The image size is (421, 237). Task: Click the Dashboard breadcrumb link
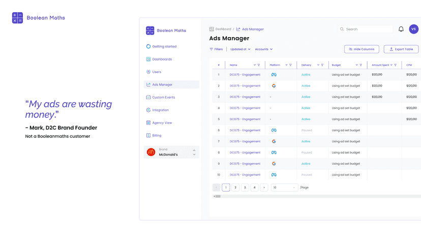(223, 29)
